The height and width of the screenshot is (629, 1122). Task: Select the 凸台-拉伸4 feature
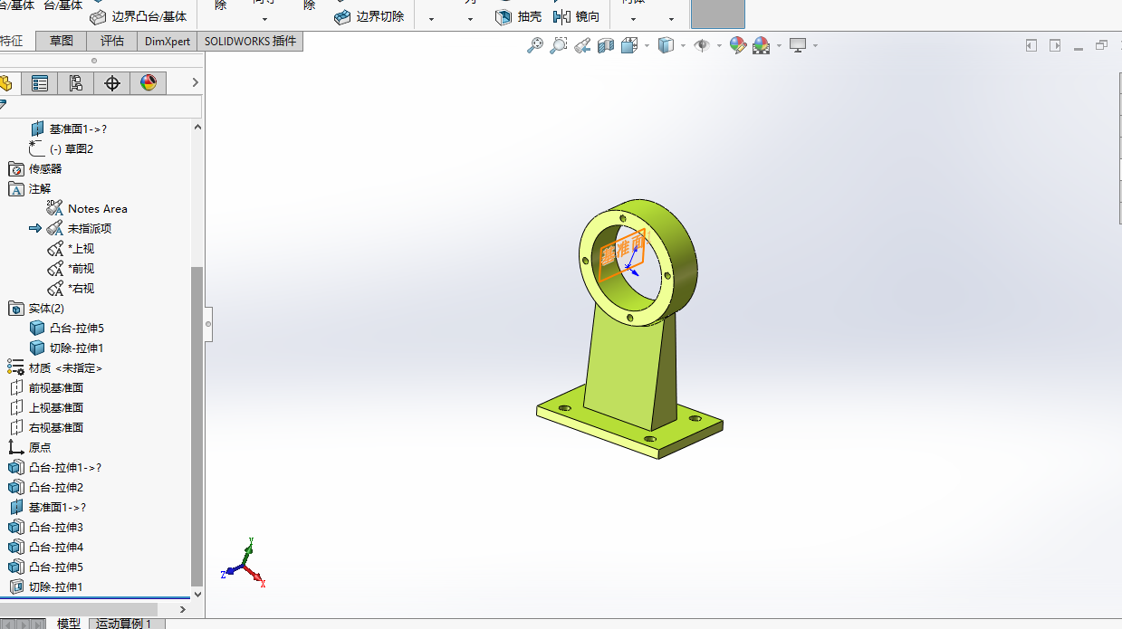click(x=56, y=548)
